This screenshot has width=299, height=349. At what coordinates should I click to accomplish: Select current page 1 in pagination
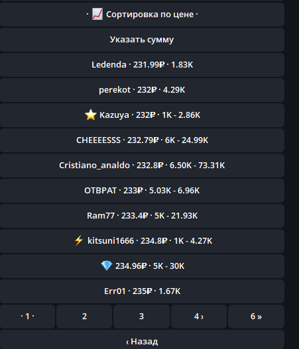pos(27,317)
